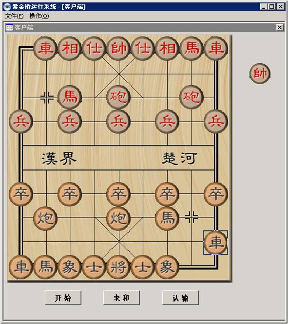
Task: Pick the center black 卒 pawn
Action: coord(118,194)
